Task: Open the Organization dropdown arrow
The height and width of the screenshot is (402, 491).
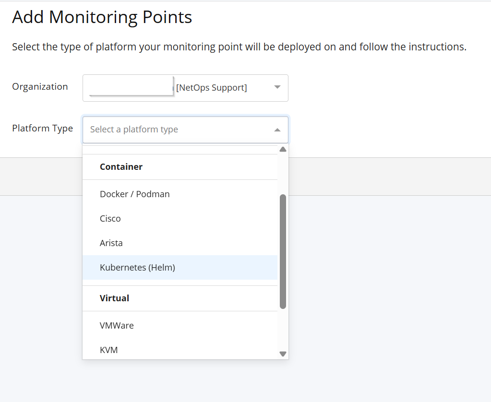Action: point(277,87)
